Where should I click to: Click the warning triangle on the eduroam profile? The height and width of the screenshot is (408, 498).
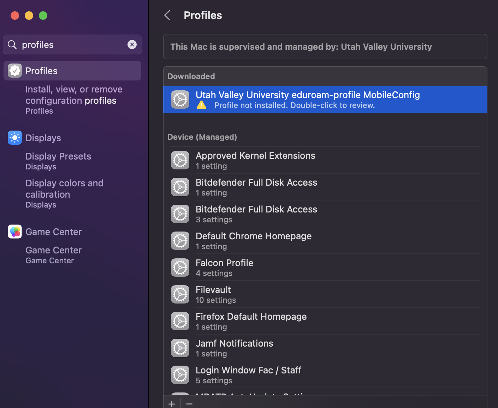coord(201,105)
